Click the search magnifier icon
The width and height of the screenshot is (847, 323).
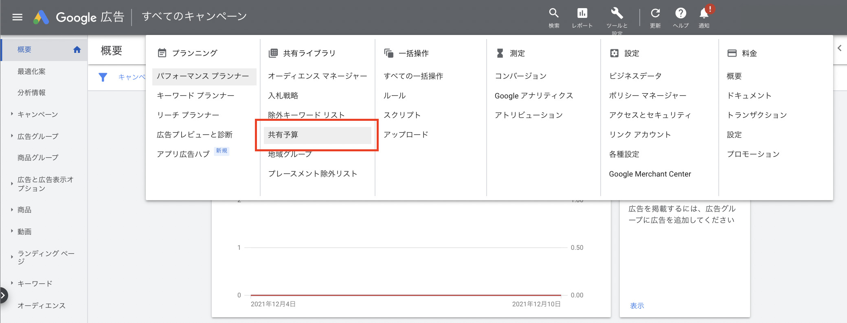coord(553,13)
